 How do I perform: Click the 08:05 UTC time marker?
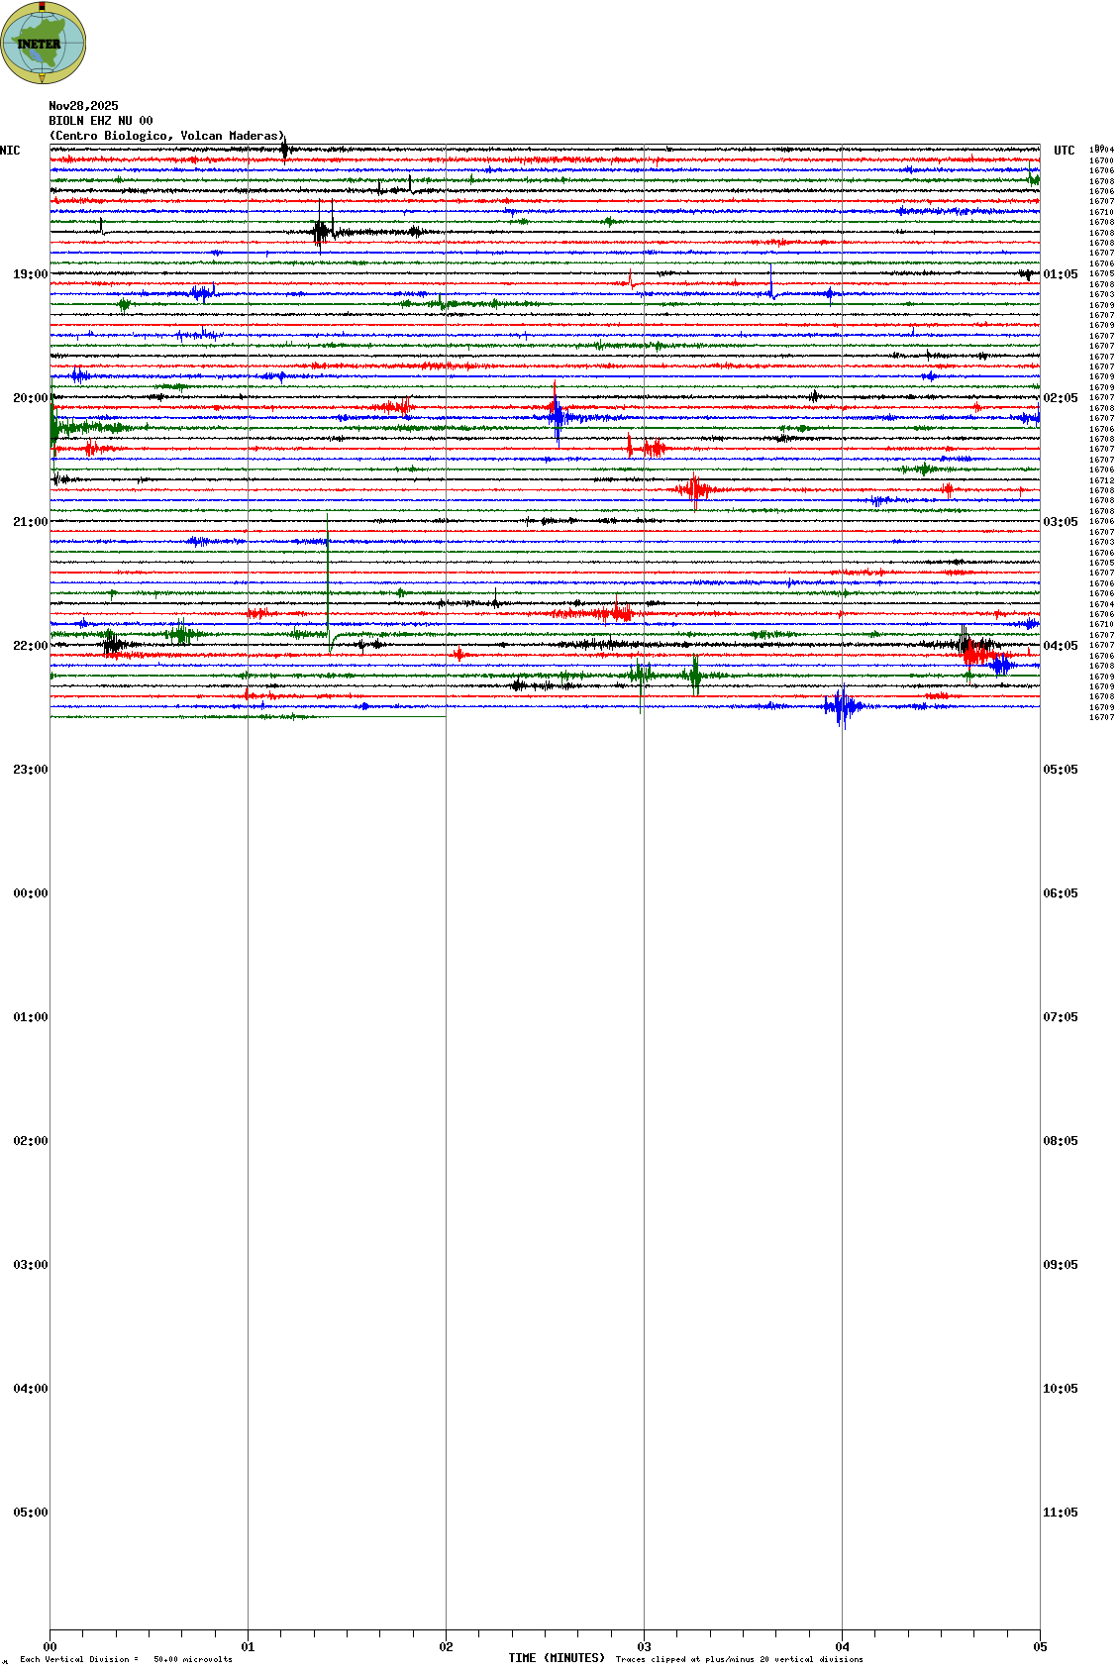tap(1060, 1141)
